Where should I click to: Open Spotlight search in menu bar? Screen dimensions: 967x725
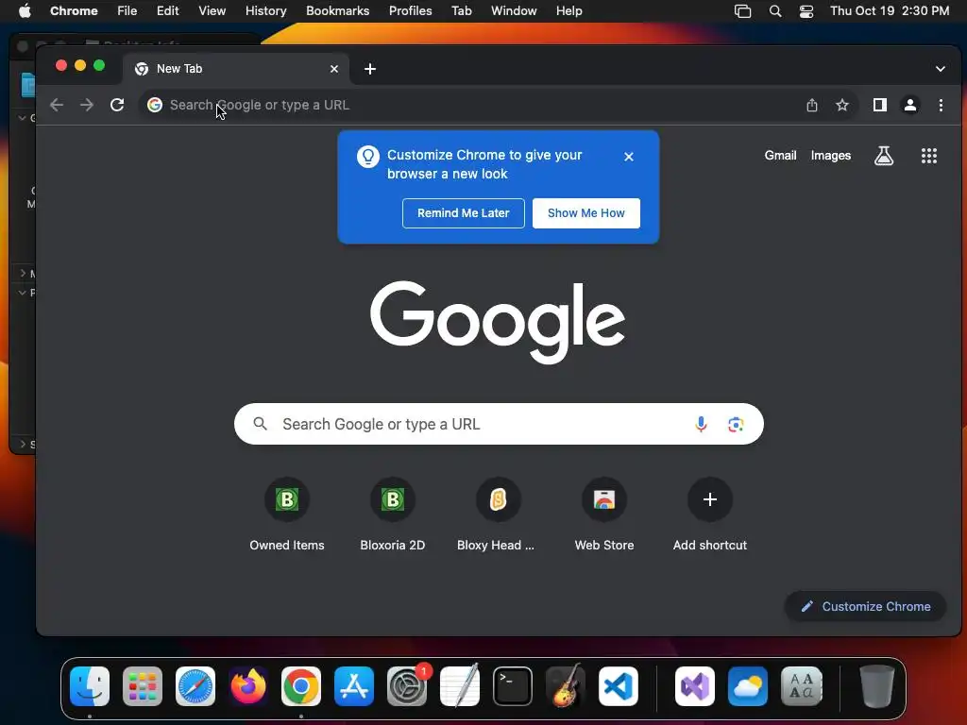[775, 11]
